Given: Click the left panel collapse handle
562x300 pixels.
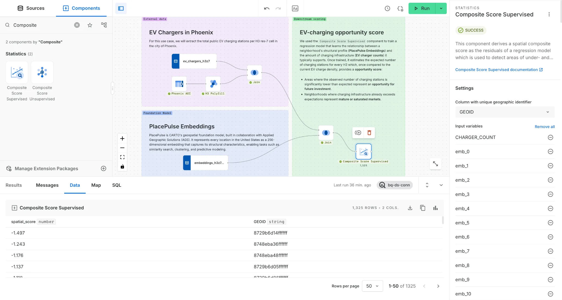Looking at the screenshot, I should coord(112,88).
